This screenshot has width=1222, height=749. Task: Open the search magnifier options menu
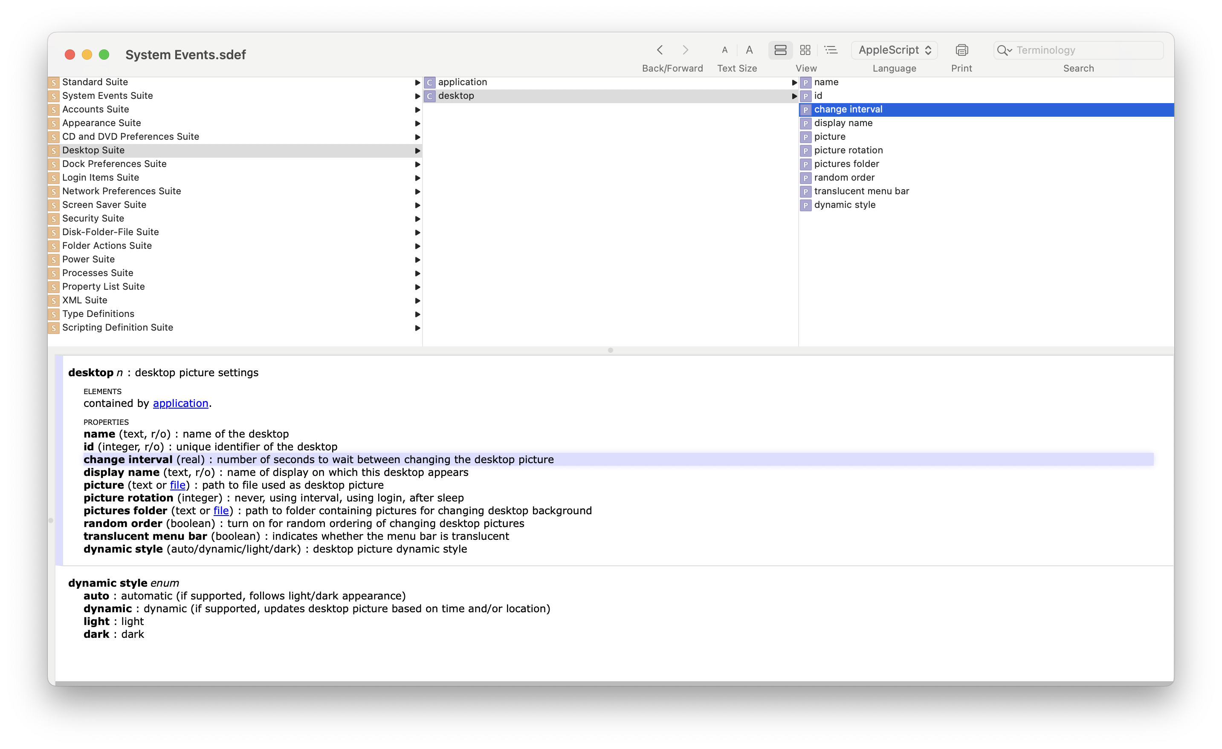1004,50
